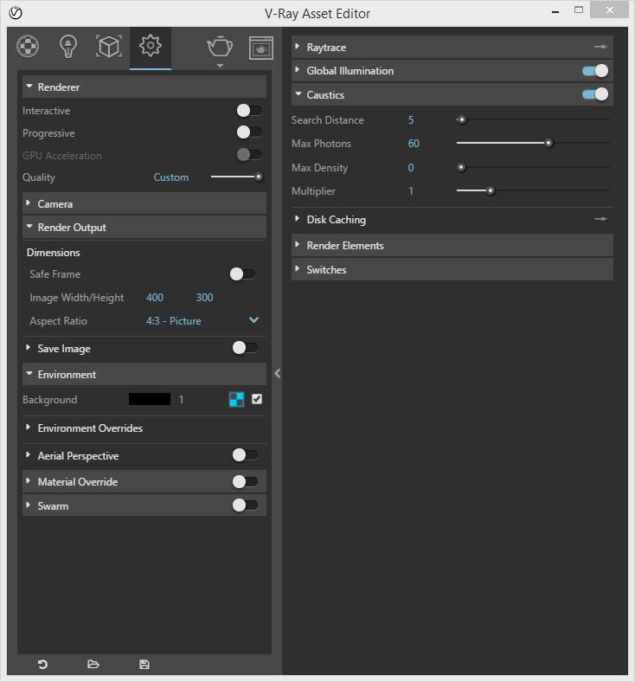
Task: Click the Max Photons slider handle
Action: tap(548, 143)
